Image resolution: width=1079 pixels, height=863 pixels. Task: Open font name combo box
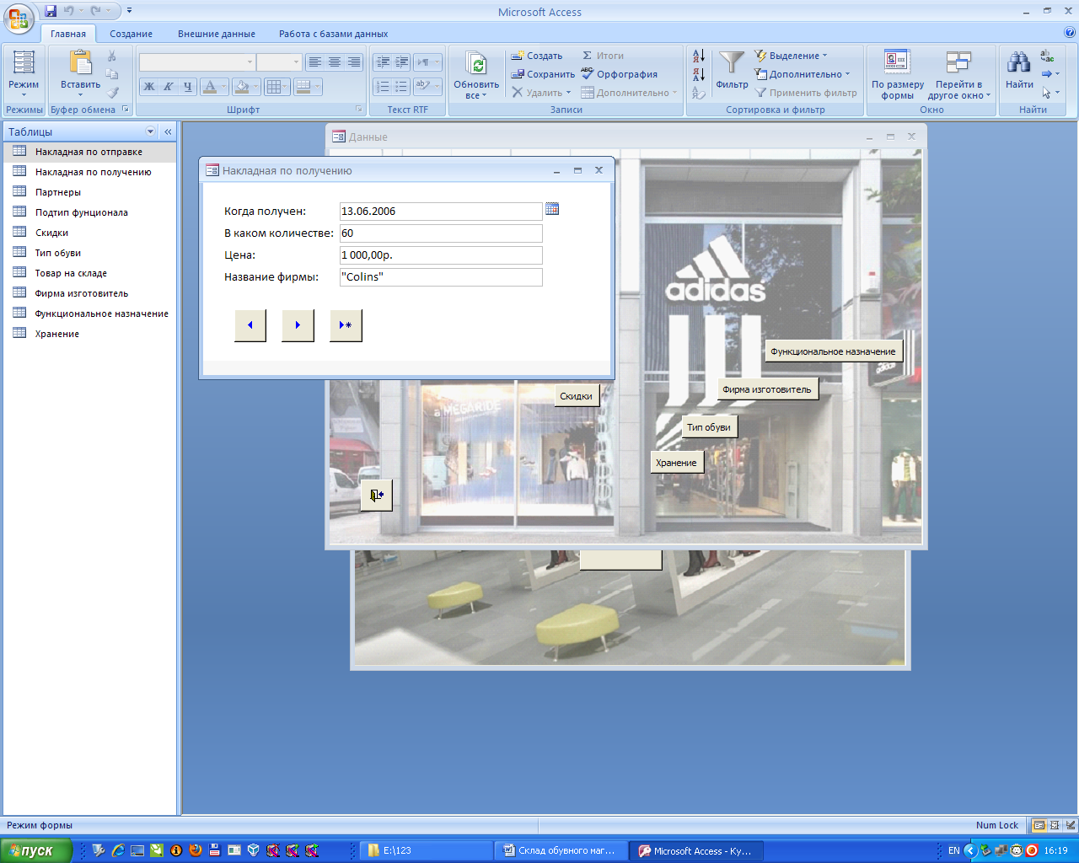[197, 62]
